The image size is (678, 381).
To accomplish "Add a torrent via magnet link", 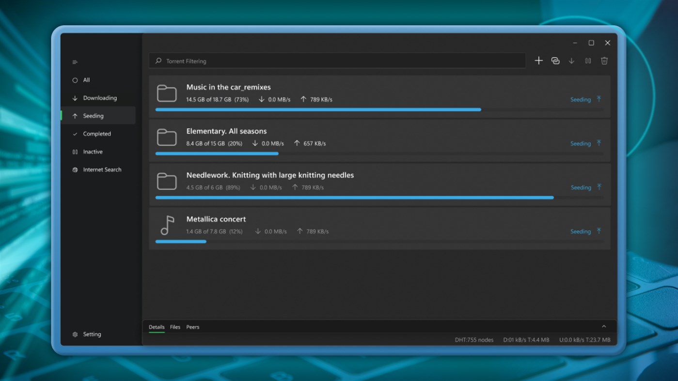I will [555, 61].
